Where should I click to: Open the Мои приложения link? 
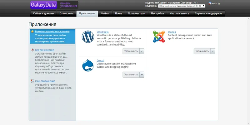click(45, 81)
